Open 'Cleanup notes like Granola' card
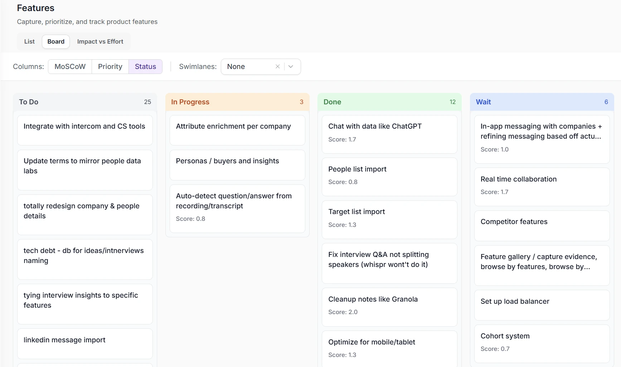621x367 pixels. coord(389,307)
